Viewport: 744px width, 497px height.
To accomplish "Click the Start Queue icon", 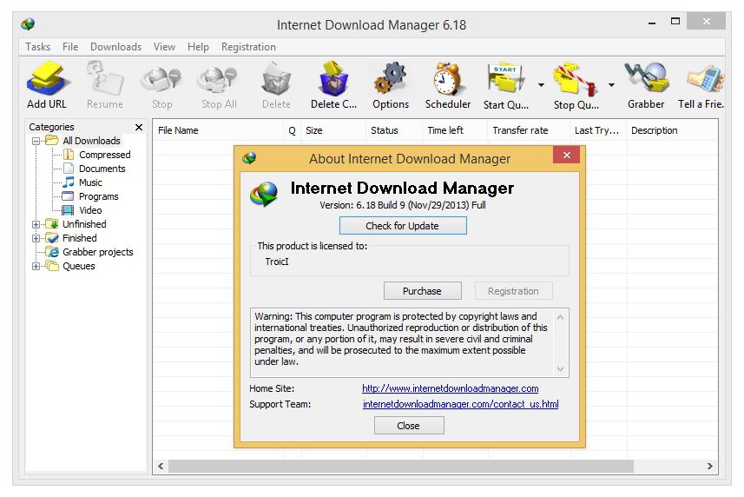I will 506,79.
